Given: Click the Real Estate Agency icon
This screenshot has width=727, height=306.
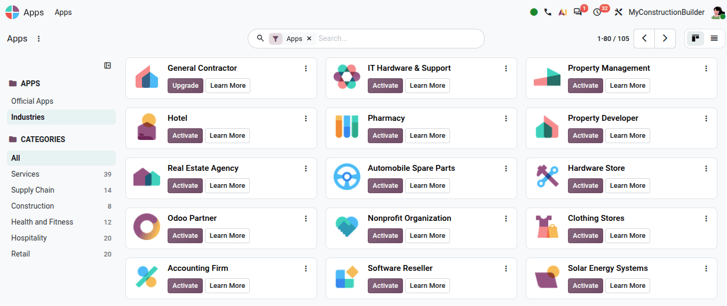Looking at the screenshot, I should (x=146, y=178).
